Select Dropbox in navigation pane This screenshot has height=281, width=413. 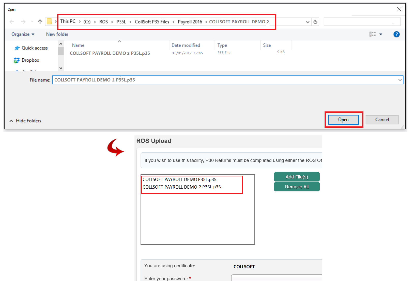point(30,60)
